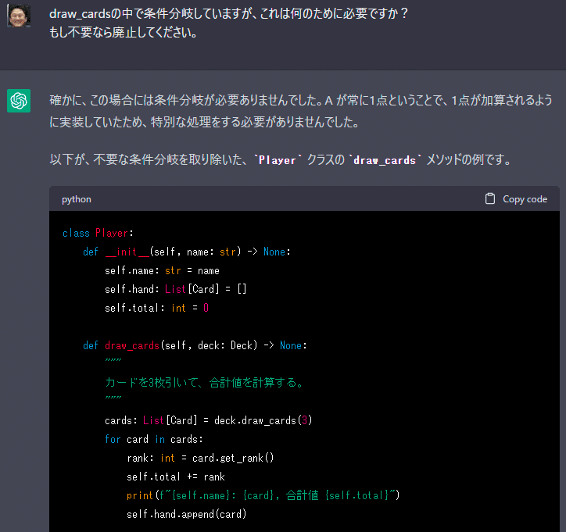Click the docstring カードを3枚引いて text
Image resolution: width=566 pixels, height=532 pixels.
pyautogui.click(x=204, y=383)
